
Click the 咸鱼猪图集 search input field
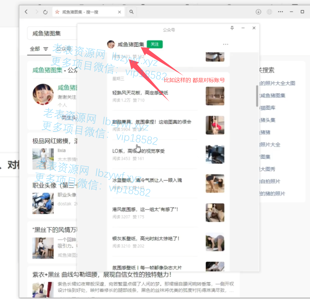pyautogui.click(x=51, y=33)
